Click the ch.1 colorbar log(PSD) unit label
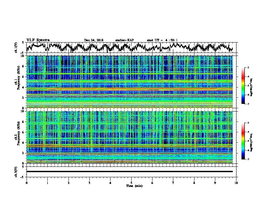This screenshot has height=205, width=266. point(252,87)
